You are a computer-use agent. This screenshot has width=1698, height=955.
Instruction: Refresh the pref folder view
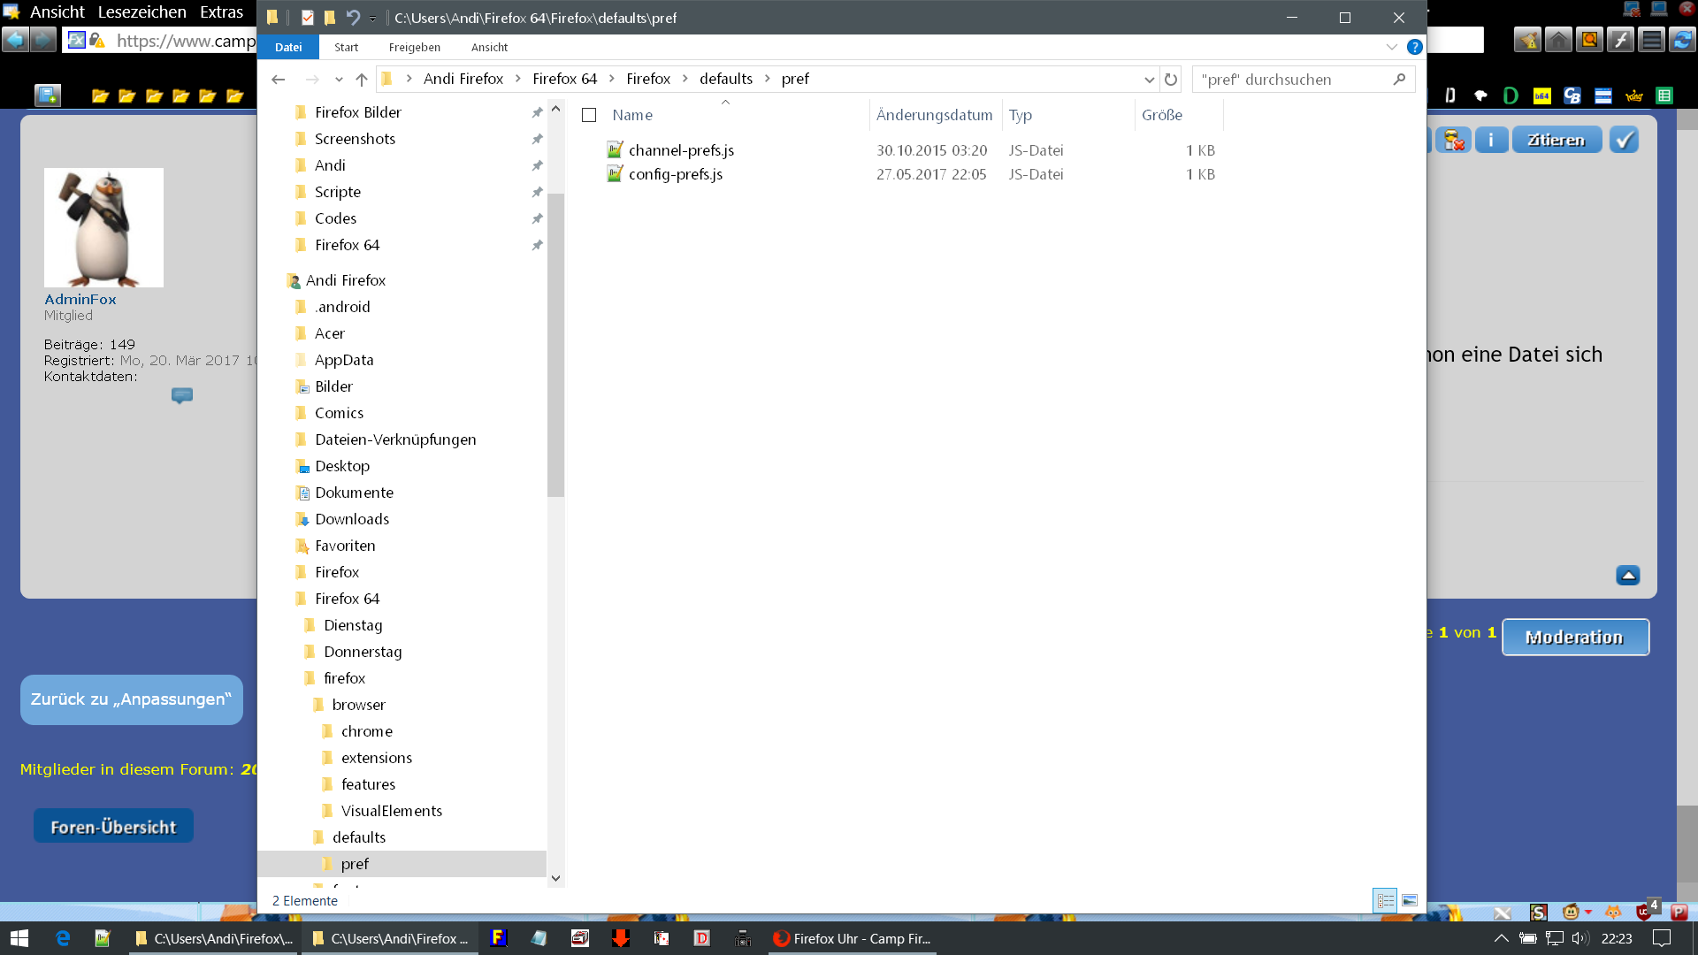pos(1171,80)
